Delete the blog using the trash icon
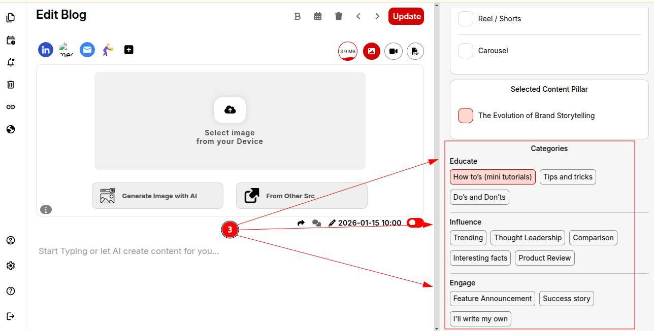 pyautogui.click(x=339, y=16)
